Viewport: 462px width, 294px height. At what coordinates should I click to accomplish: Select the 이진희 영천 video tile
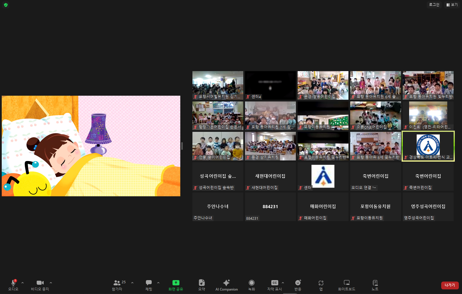coord(428,116)
